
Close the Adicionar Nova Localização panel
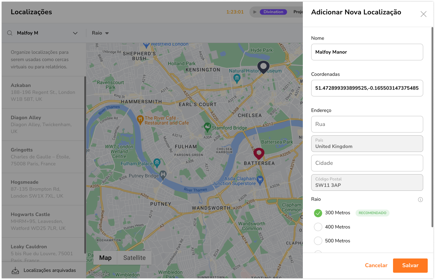click(x=423, y=14)
